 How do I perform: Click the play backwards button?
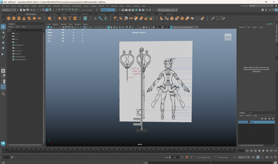[259, 151]
